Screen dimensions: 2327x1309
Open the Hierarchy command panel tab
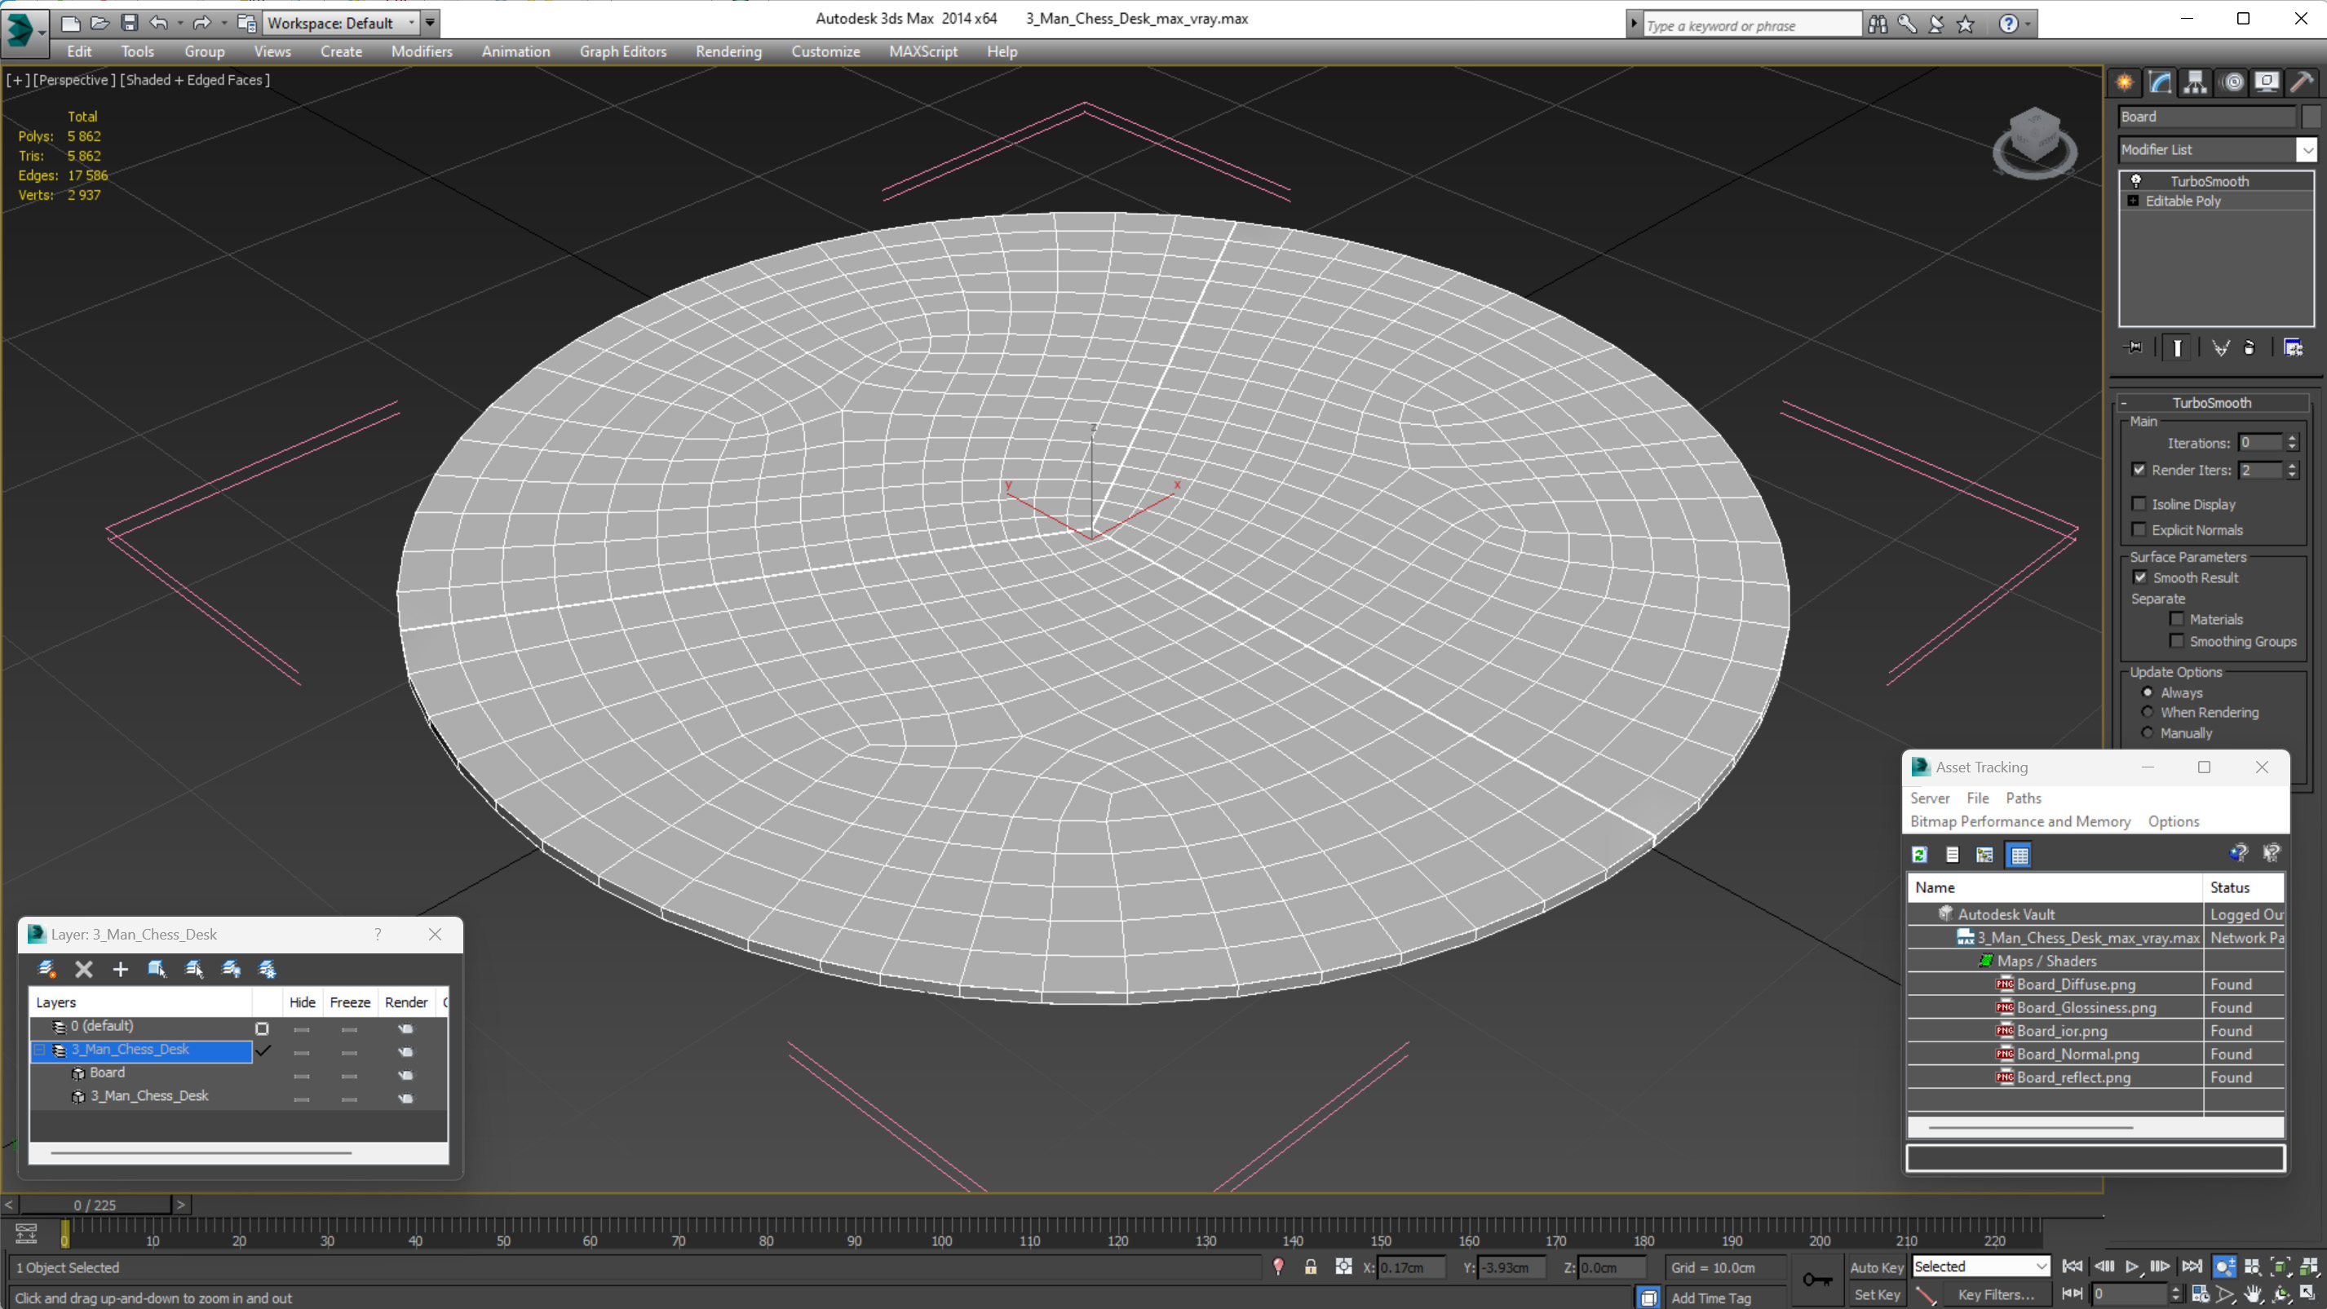click(2195, 82)
